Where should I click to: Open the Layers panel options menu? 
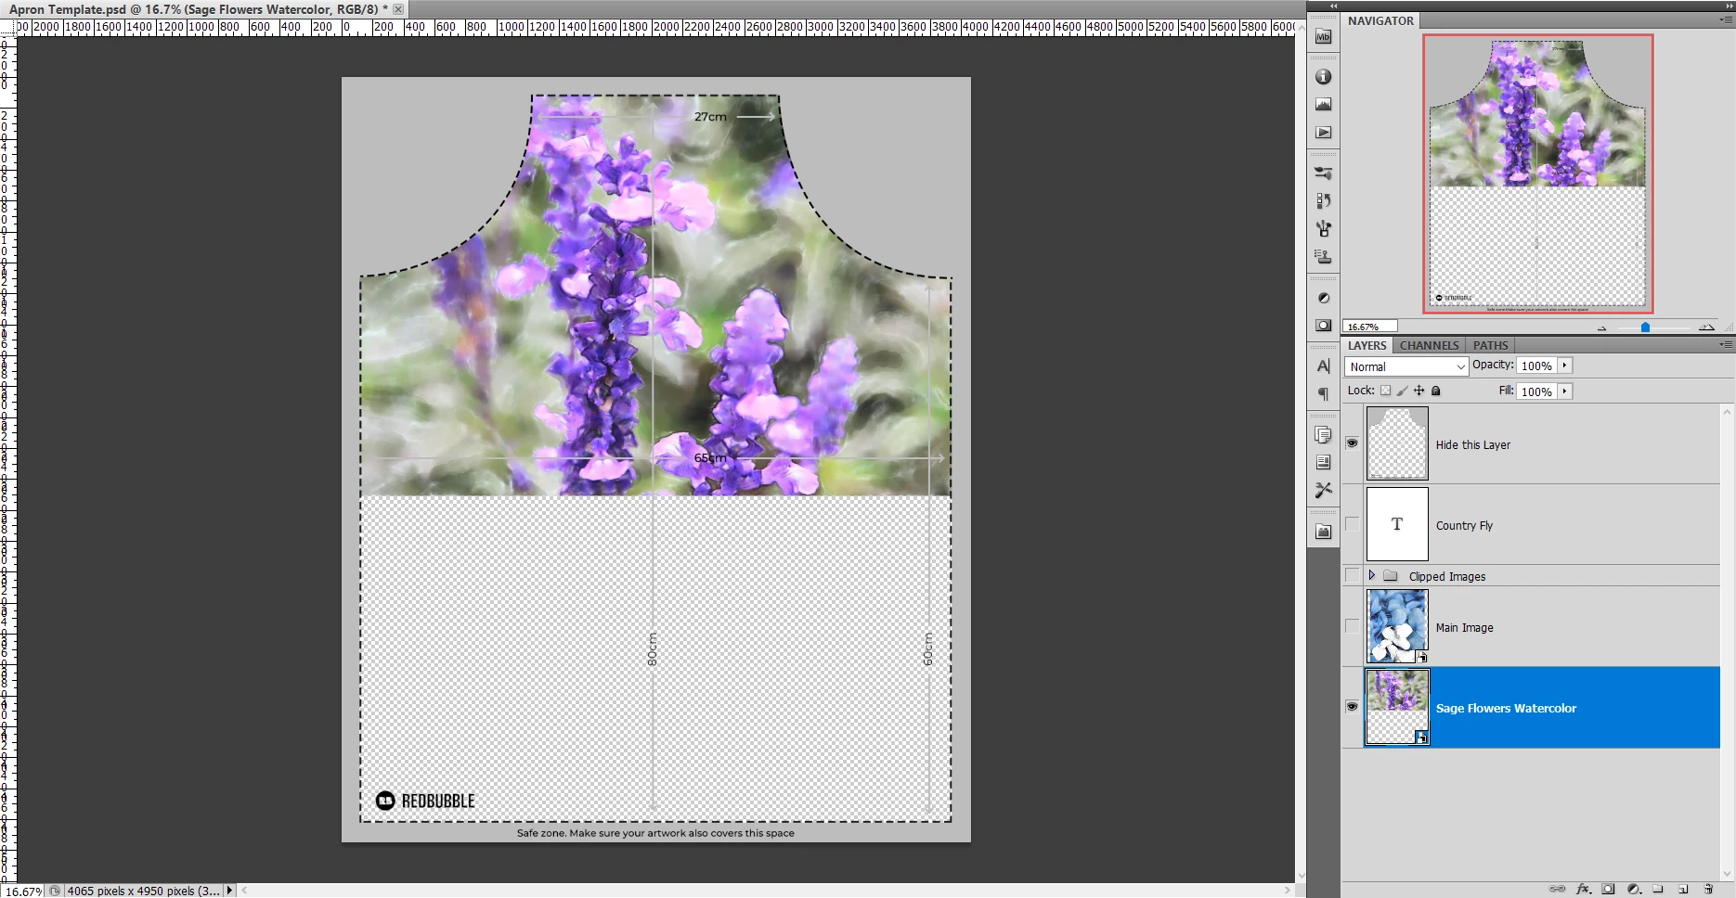click(1726, 344)
